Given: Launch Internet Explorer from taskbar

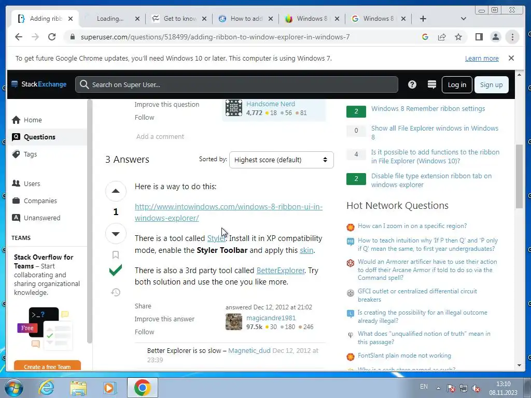Looking at the screenshot, I should click(x=46, y=388).
